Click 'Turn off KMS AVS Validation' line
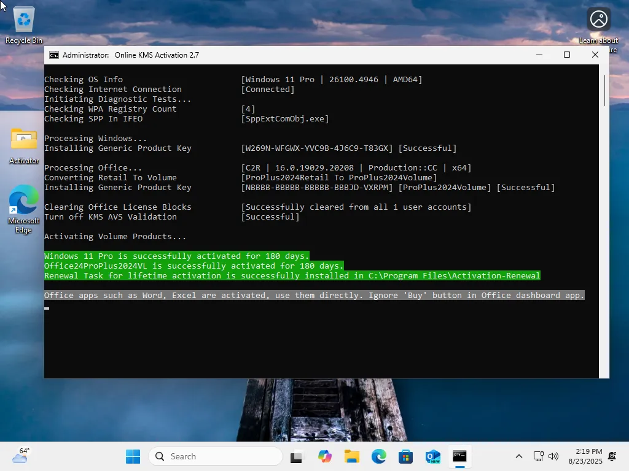 (x=111, y=216)
